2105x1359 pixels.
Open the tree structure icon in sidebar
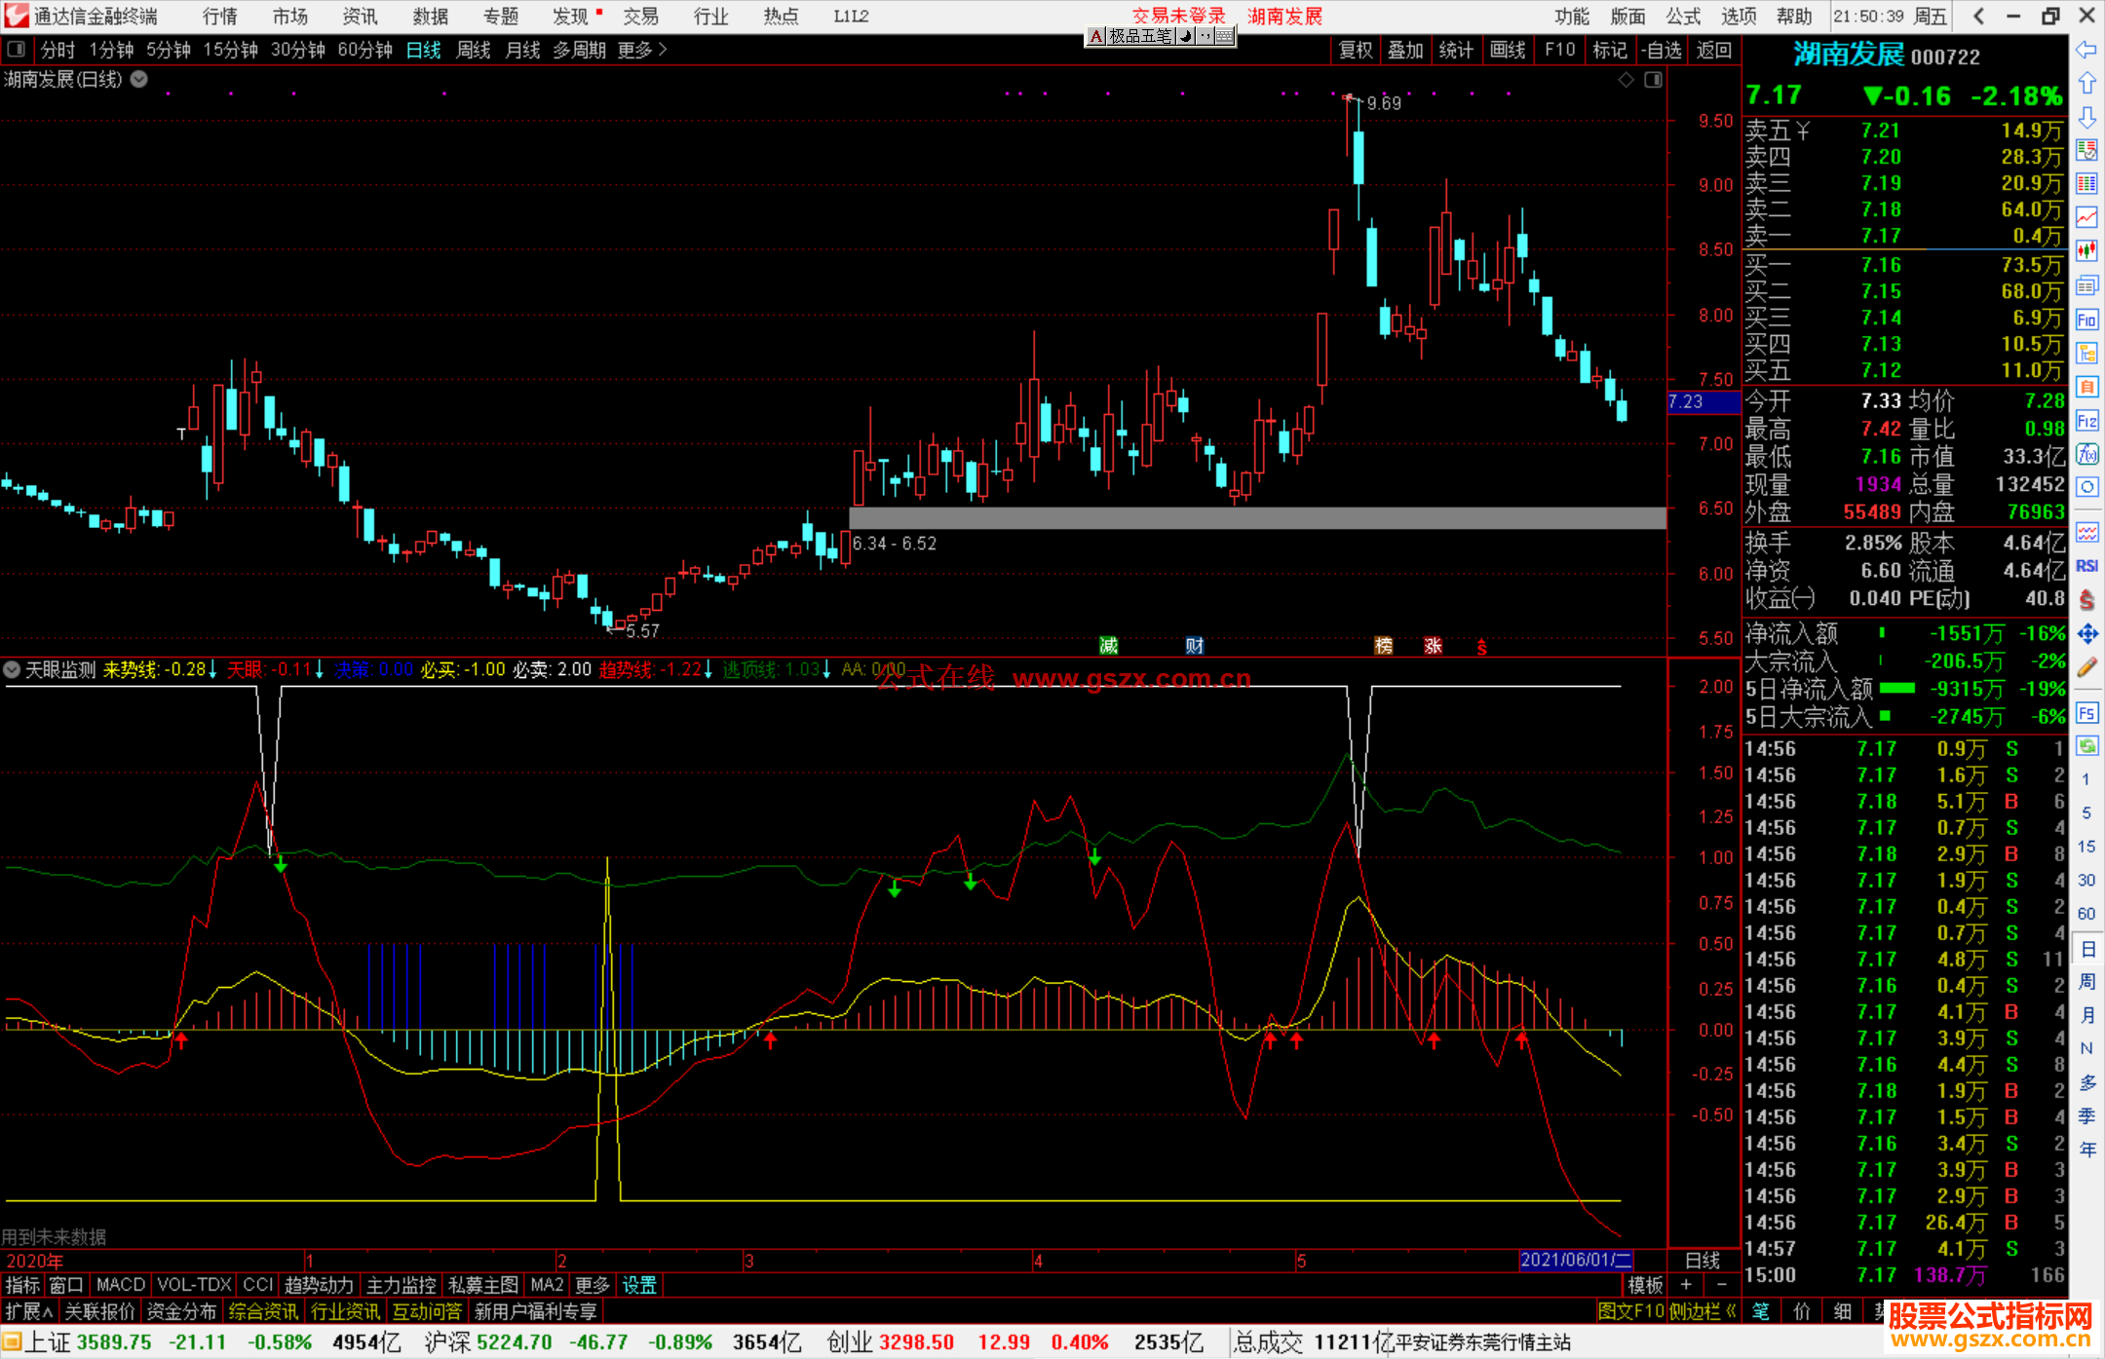pyautogui.click(x=2086, y=353)
